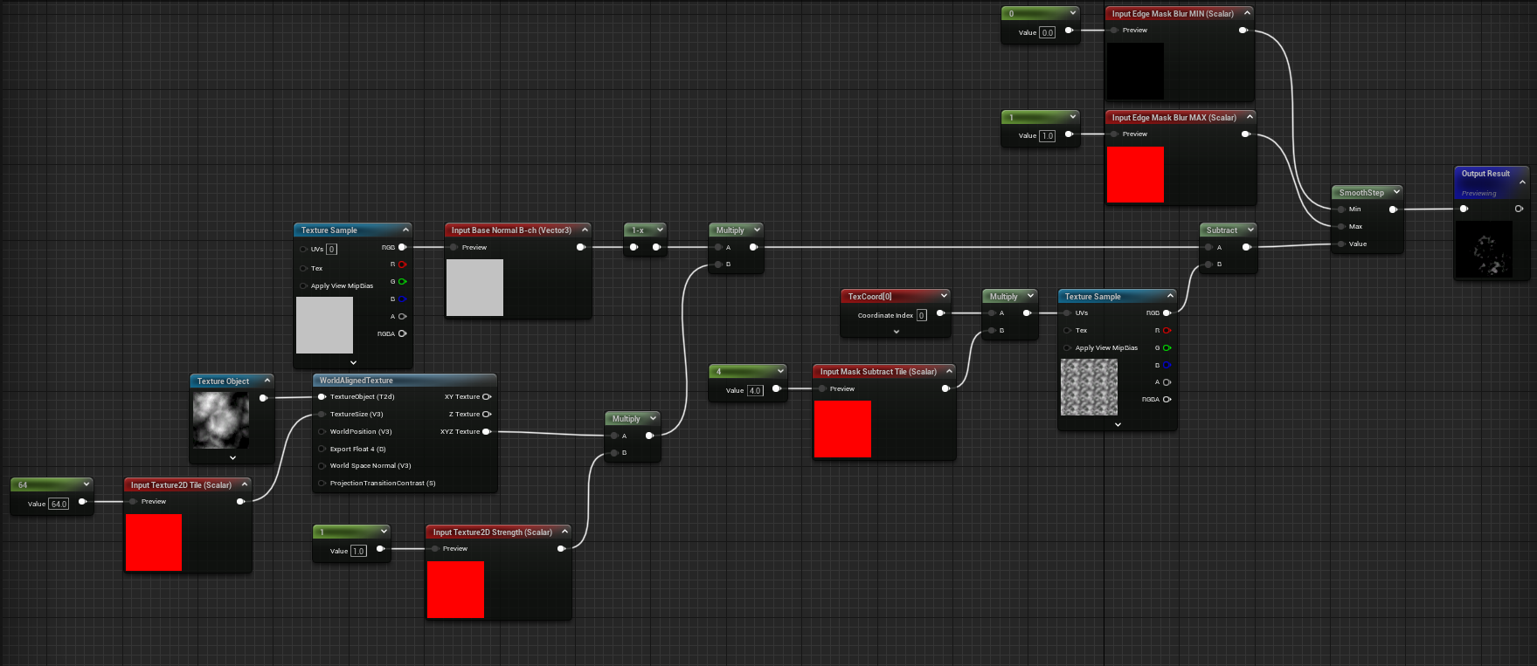Click the TexCoord[0] node's output pin
The width and height of the screenshot is (1537, 666).
point(940,313)
